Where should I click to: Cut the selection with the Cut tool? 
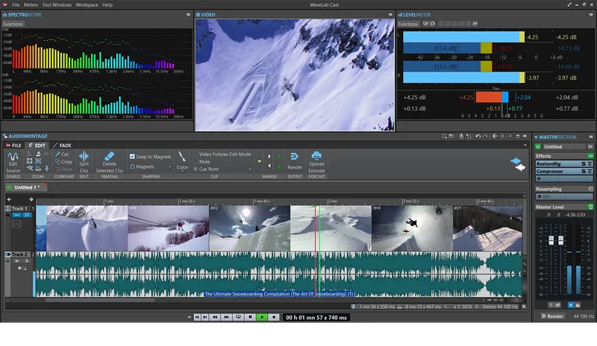62,154
